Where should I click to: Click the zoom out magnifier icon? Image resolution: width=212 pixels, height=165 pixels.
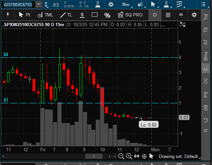121,156
